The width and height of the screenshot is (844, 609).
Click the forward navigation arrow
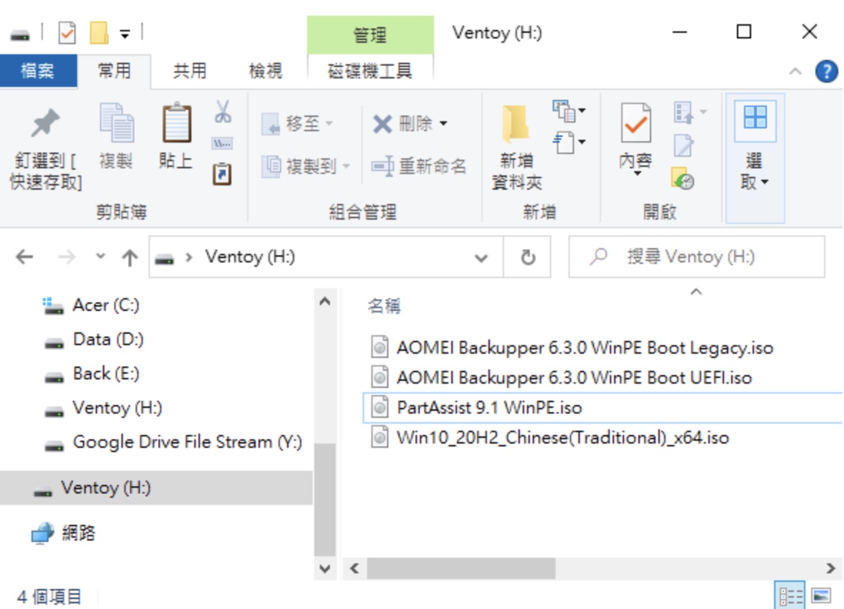tap(66, 257)
